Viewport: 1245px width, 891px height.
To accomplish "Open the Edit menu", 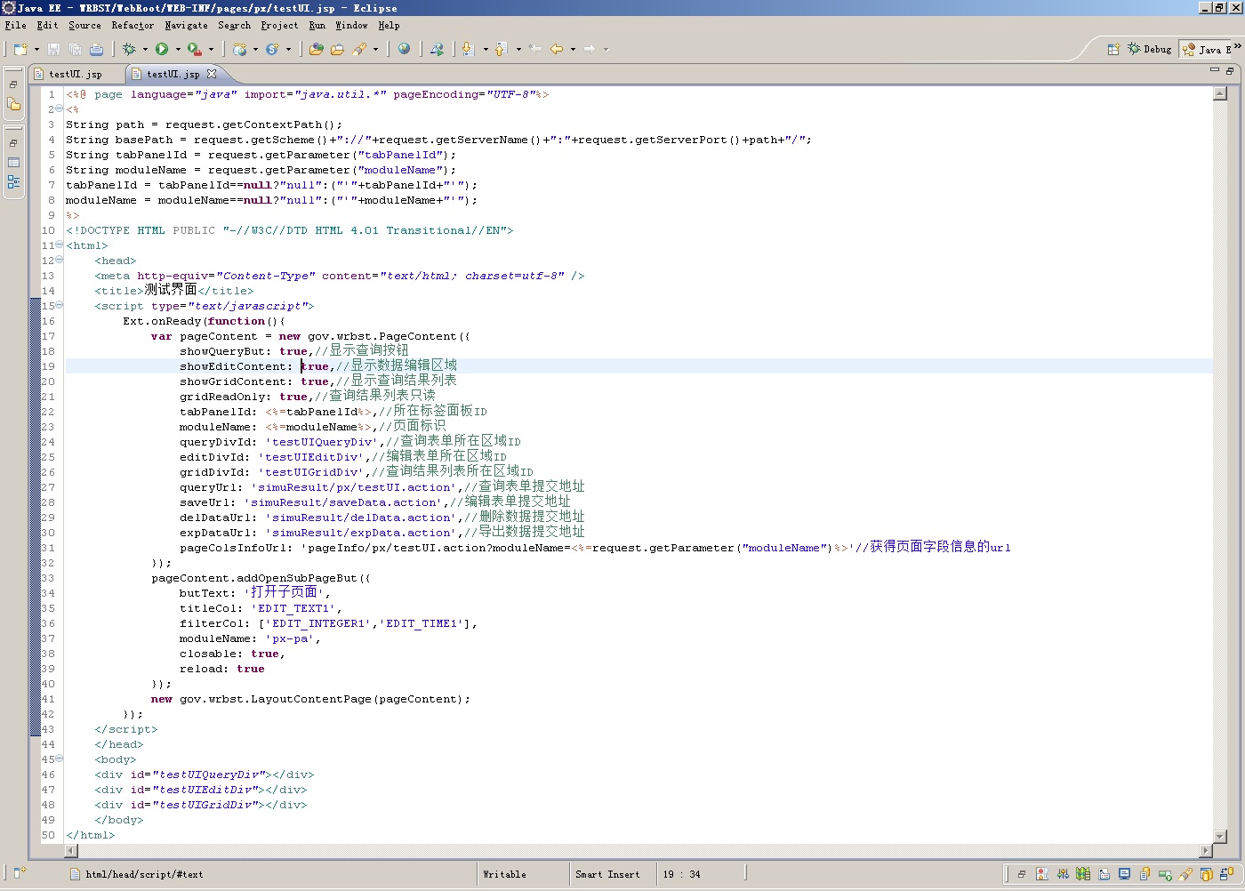I will click(x=47, y=26).
